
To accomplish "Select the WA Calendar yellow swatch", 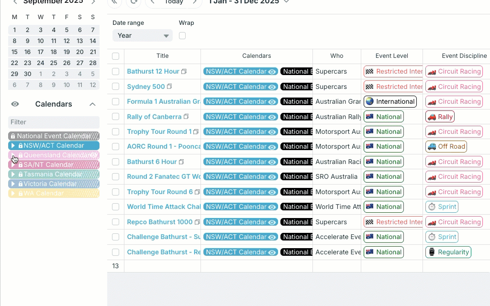I will [x=54, y=193].
